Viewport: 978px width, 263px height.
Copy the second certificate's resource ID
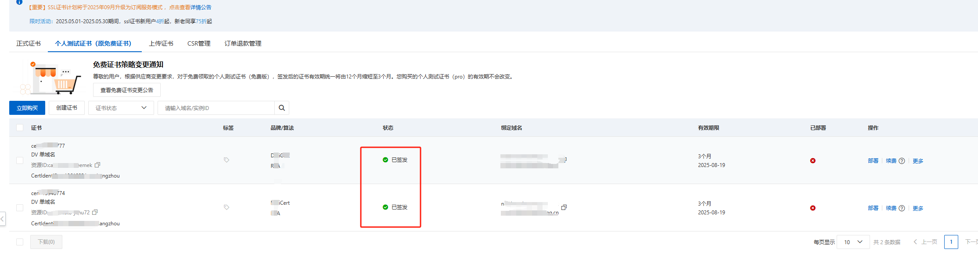coord(95,212)
